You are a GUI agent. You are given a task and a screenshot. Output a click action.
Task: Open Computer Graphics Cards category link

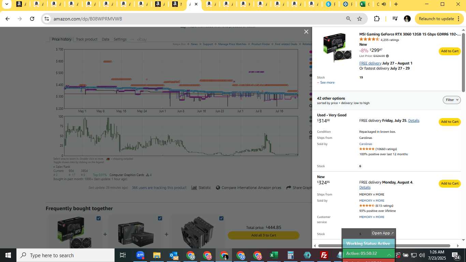[x=127, y=175]
